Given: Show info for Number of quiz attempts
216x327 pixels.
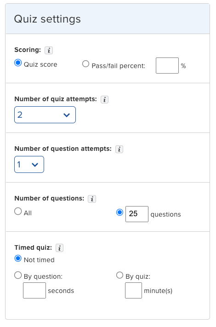Looking at the screenshot, I should click(105, 99).
